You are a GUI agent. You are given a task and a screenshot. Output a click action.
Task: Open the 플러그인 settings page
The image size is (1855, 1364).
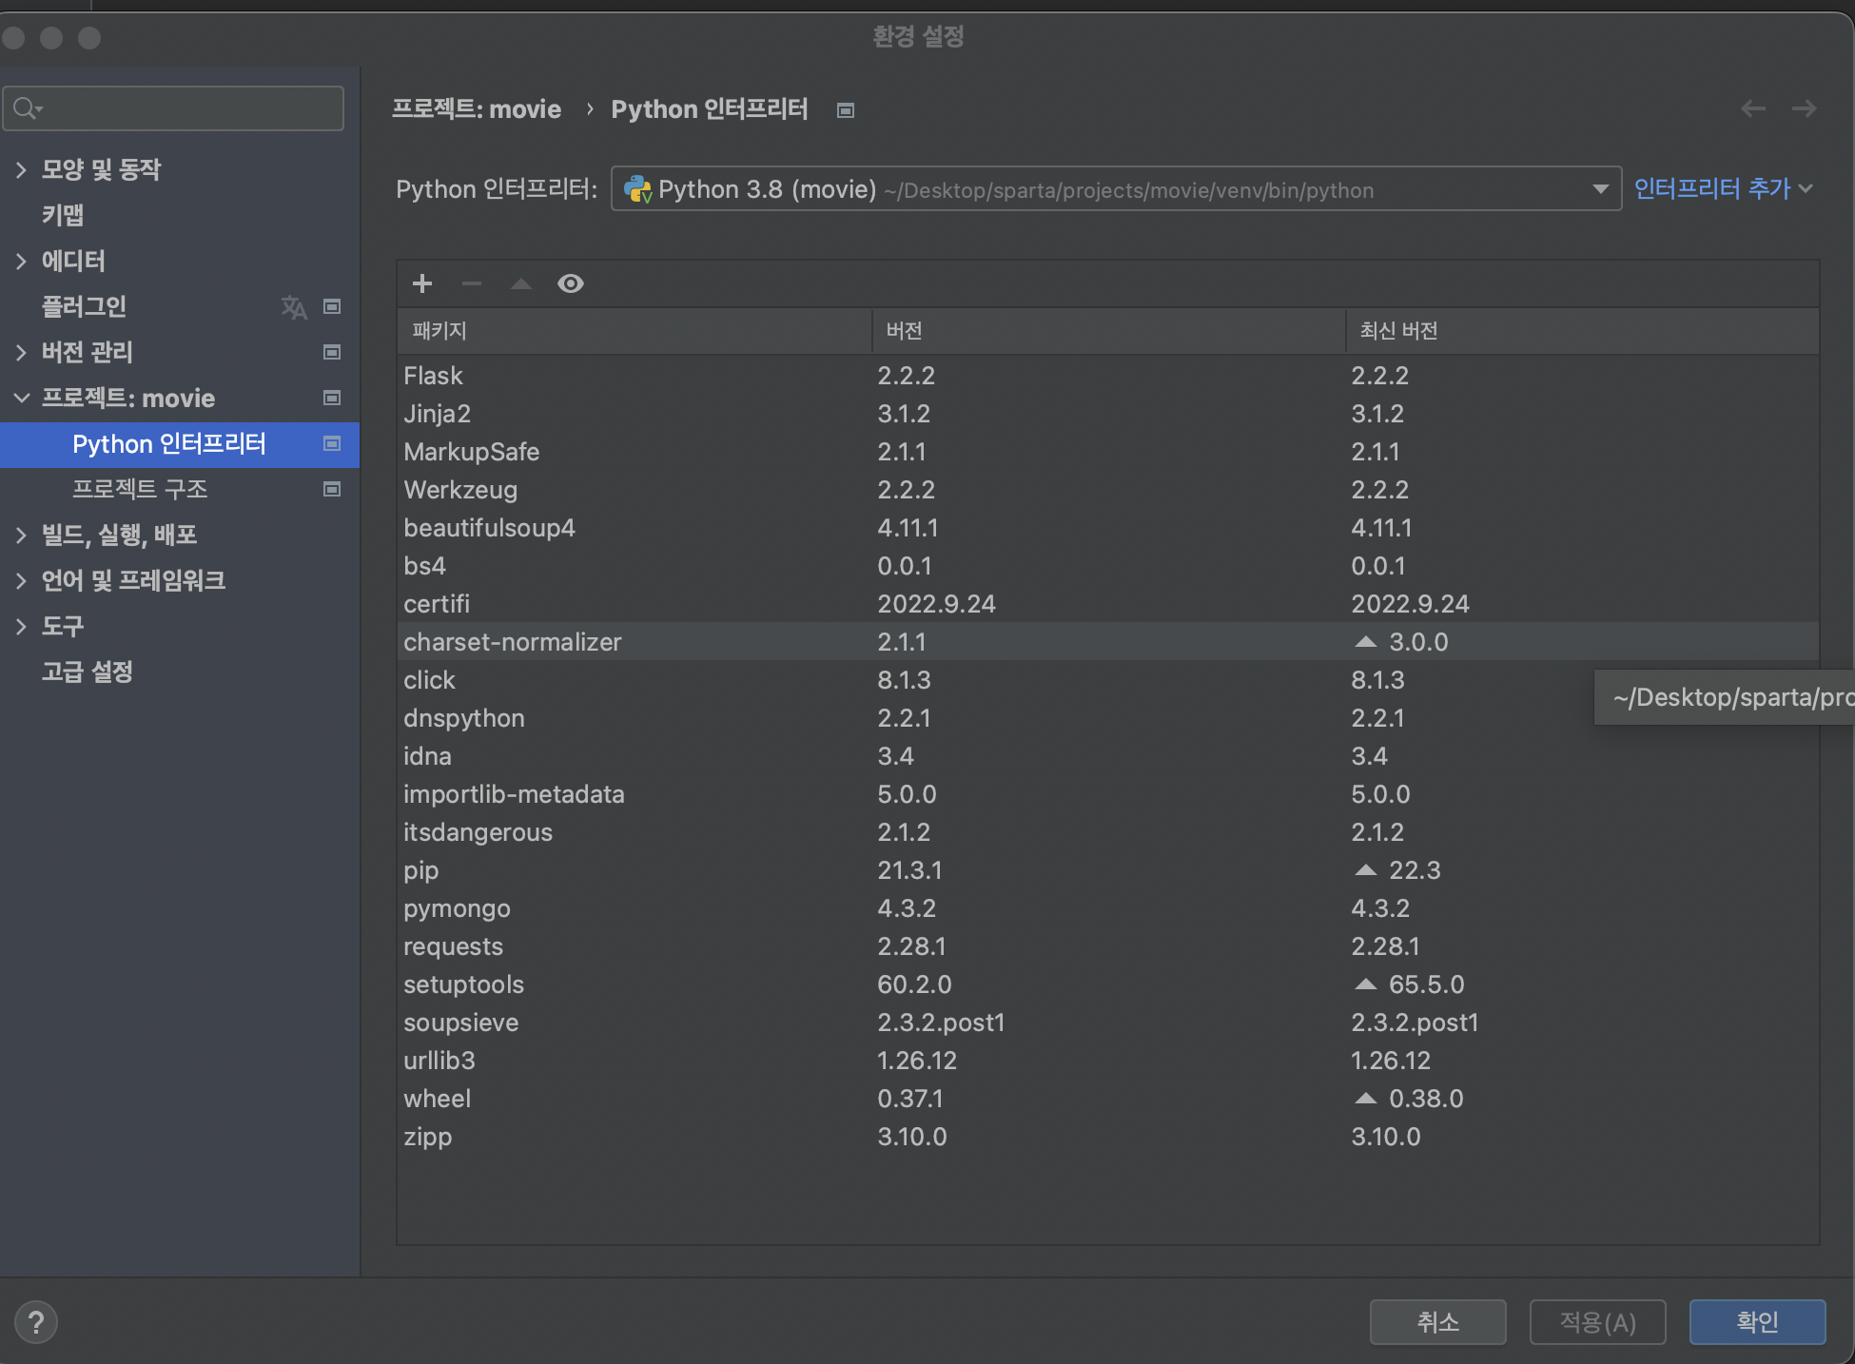click(x=84, y=306)
